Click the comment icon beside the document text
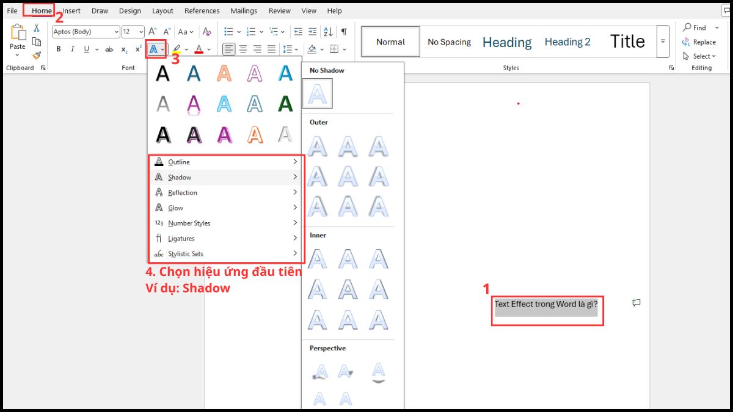The image size is (733, 412). click(x=636, y=303)
